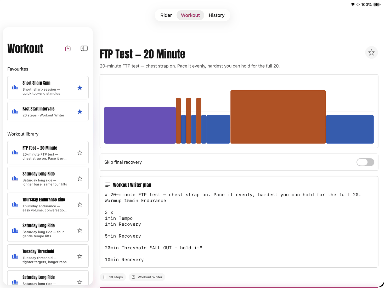This screenshot has width=385, height=288.
Task: Open the Short Sharp Spin favourite workout
Action: pos(48,88)
